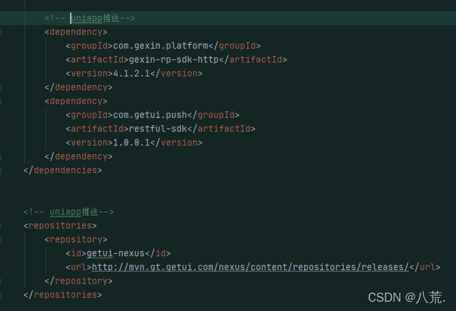Click the dependency opening tag above com.gexin.platform
Screen dimensions: 456x311
pyautogui.click(x=76, y=32)
